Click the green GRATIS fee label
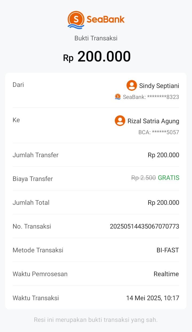The height and width of the screenshot is (332, 192). click(x=169, y=178)
